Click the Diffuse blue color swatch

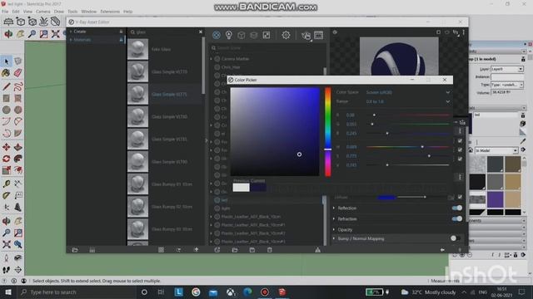click(386, 197)
